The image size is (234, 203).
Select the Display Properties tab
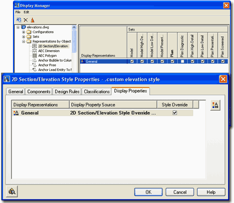click(x=131, y=91)
